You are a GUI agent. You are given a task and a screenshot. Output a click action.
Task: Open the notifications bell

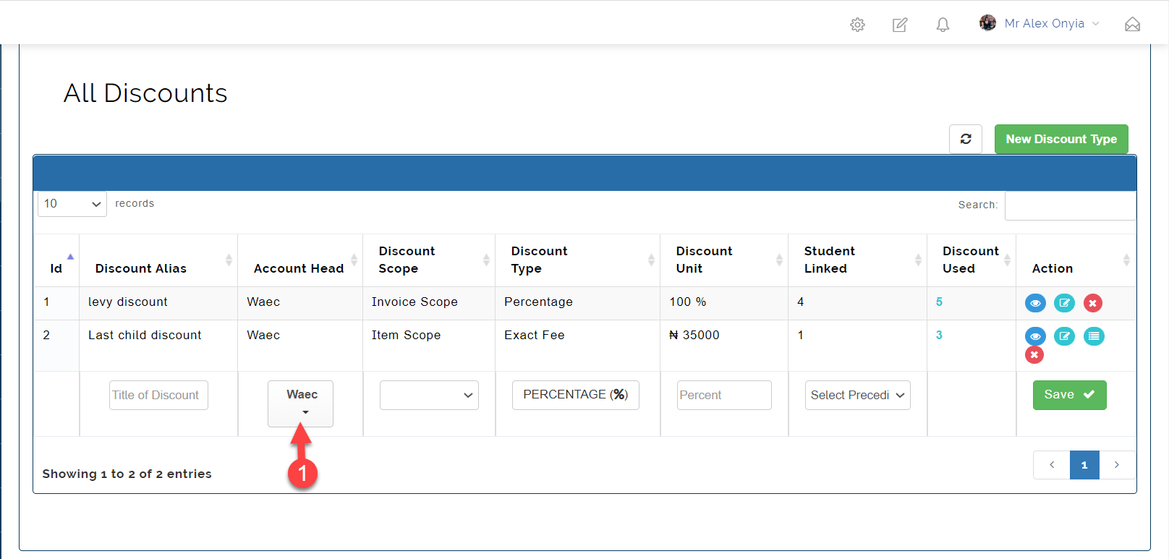[x=943, y=25]
